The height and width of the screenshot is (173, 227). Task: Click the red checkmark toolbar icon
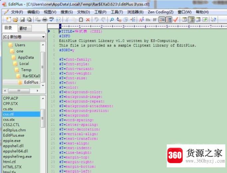click(x=176, y=20)
